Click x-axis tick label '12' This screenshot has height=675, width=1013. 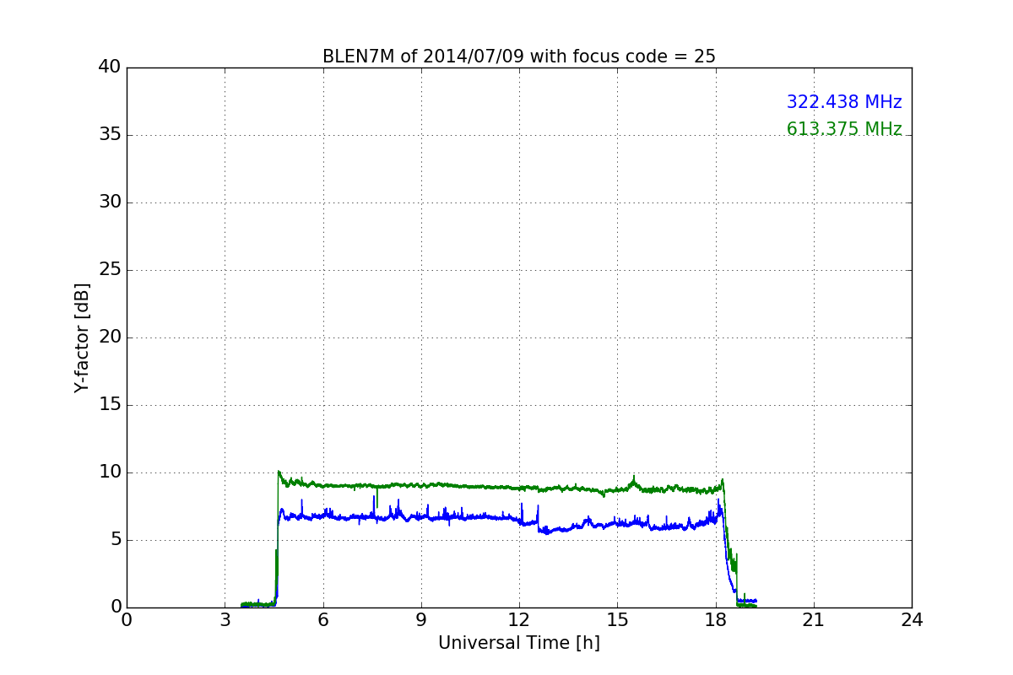pos(519,620)
